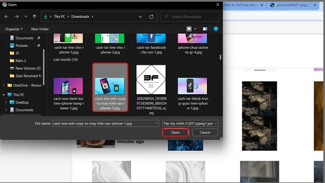The width and height of the screenshot is (325, 183).
Task: Select the Pictures sidebar item
Action: pyautogui.click(x=21, y=45)
